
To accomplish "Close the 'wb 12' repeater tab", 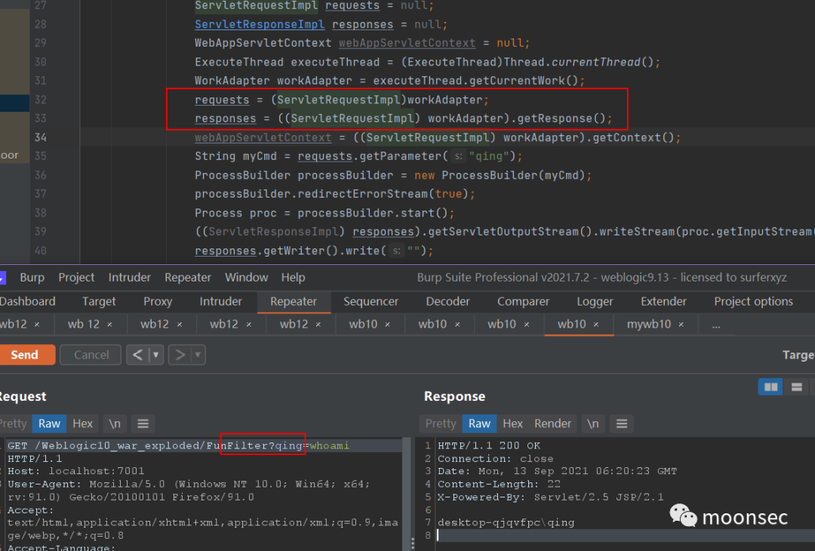I will [109, 325].
